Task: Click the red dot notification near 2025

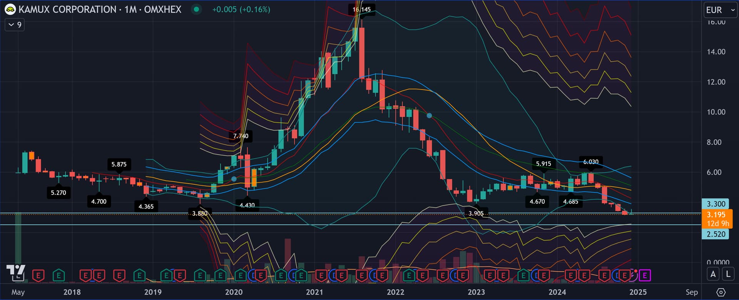Action: coord(636,271)
